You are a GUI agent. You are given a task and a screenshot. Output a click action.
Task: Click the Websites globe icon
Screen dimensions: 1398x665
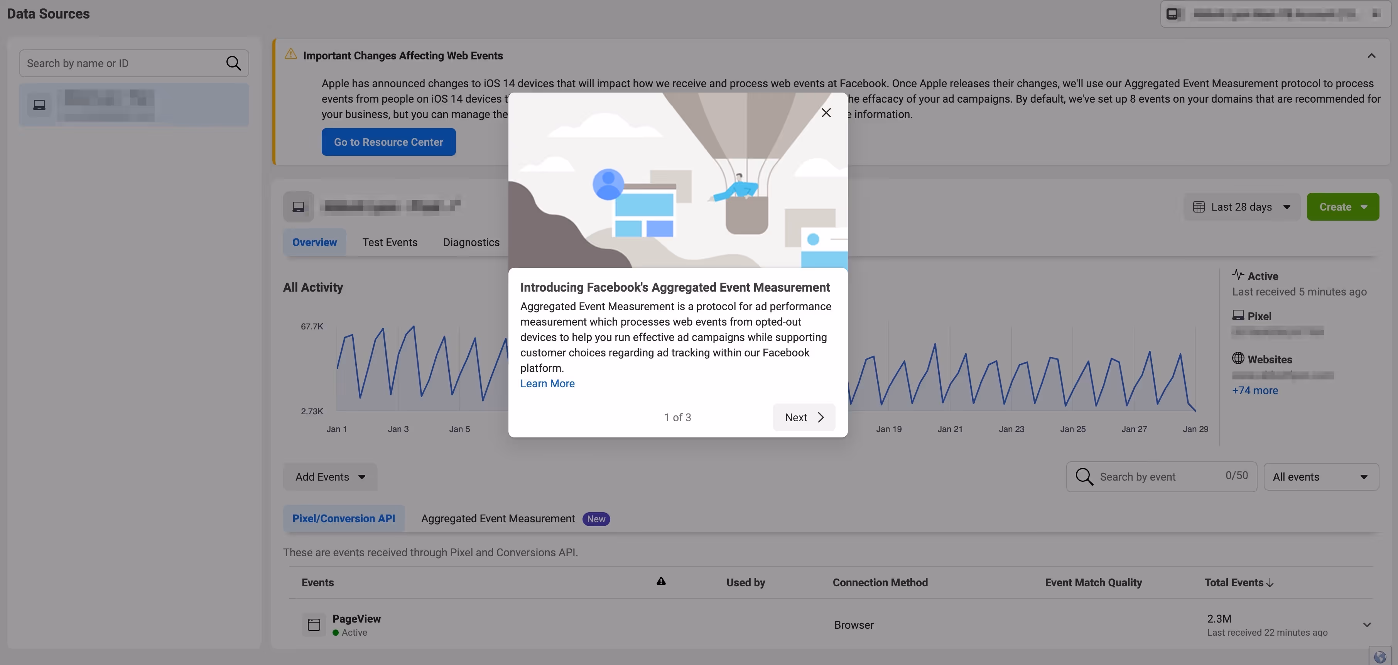pos(1238,358)
